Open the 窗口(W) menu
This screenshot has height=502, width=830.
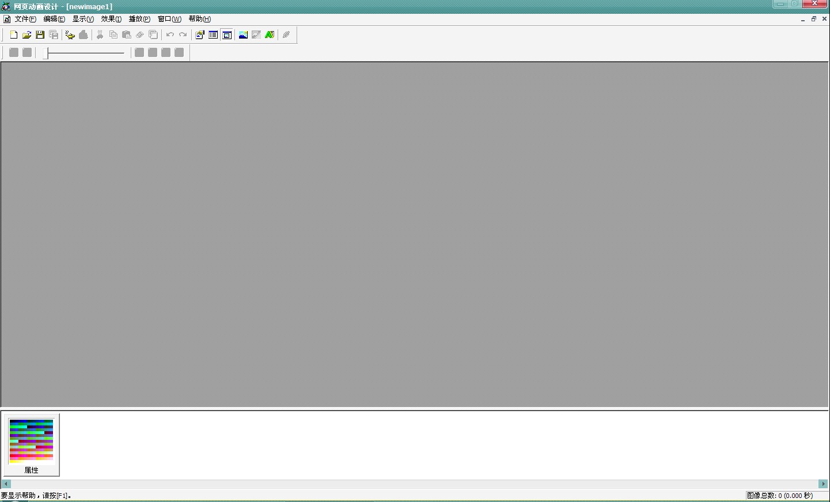(x=169, y=19)
